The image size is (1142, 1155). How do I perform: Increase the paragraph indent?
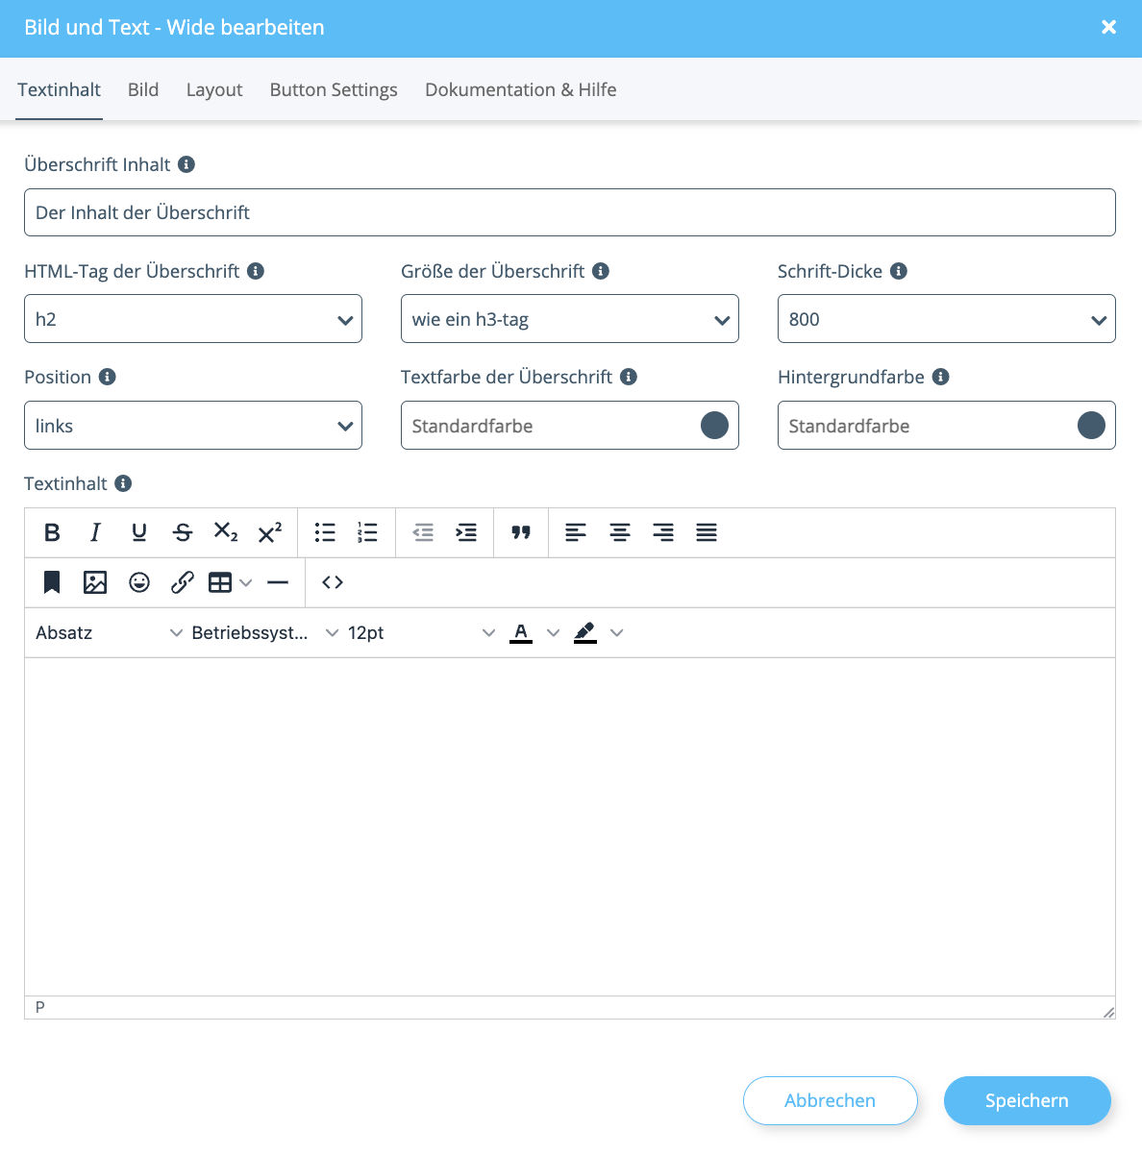point(466,532)
